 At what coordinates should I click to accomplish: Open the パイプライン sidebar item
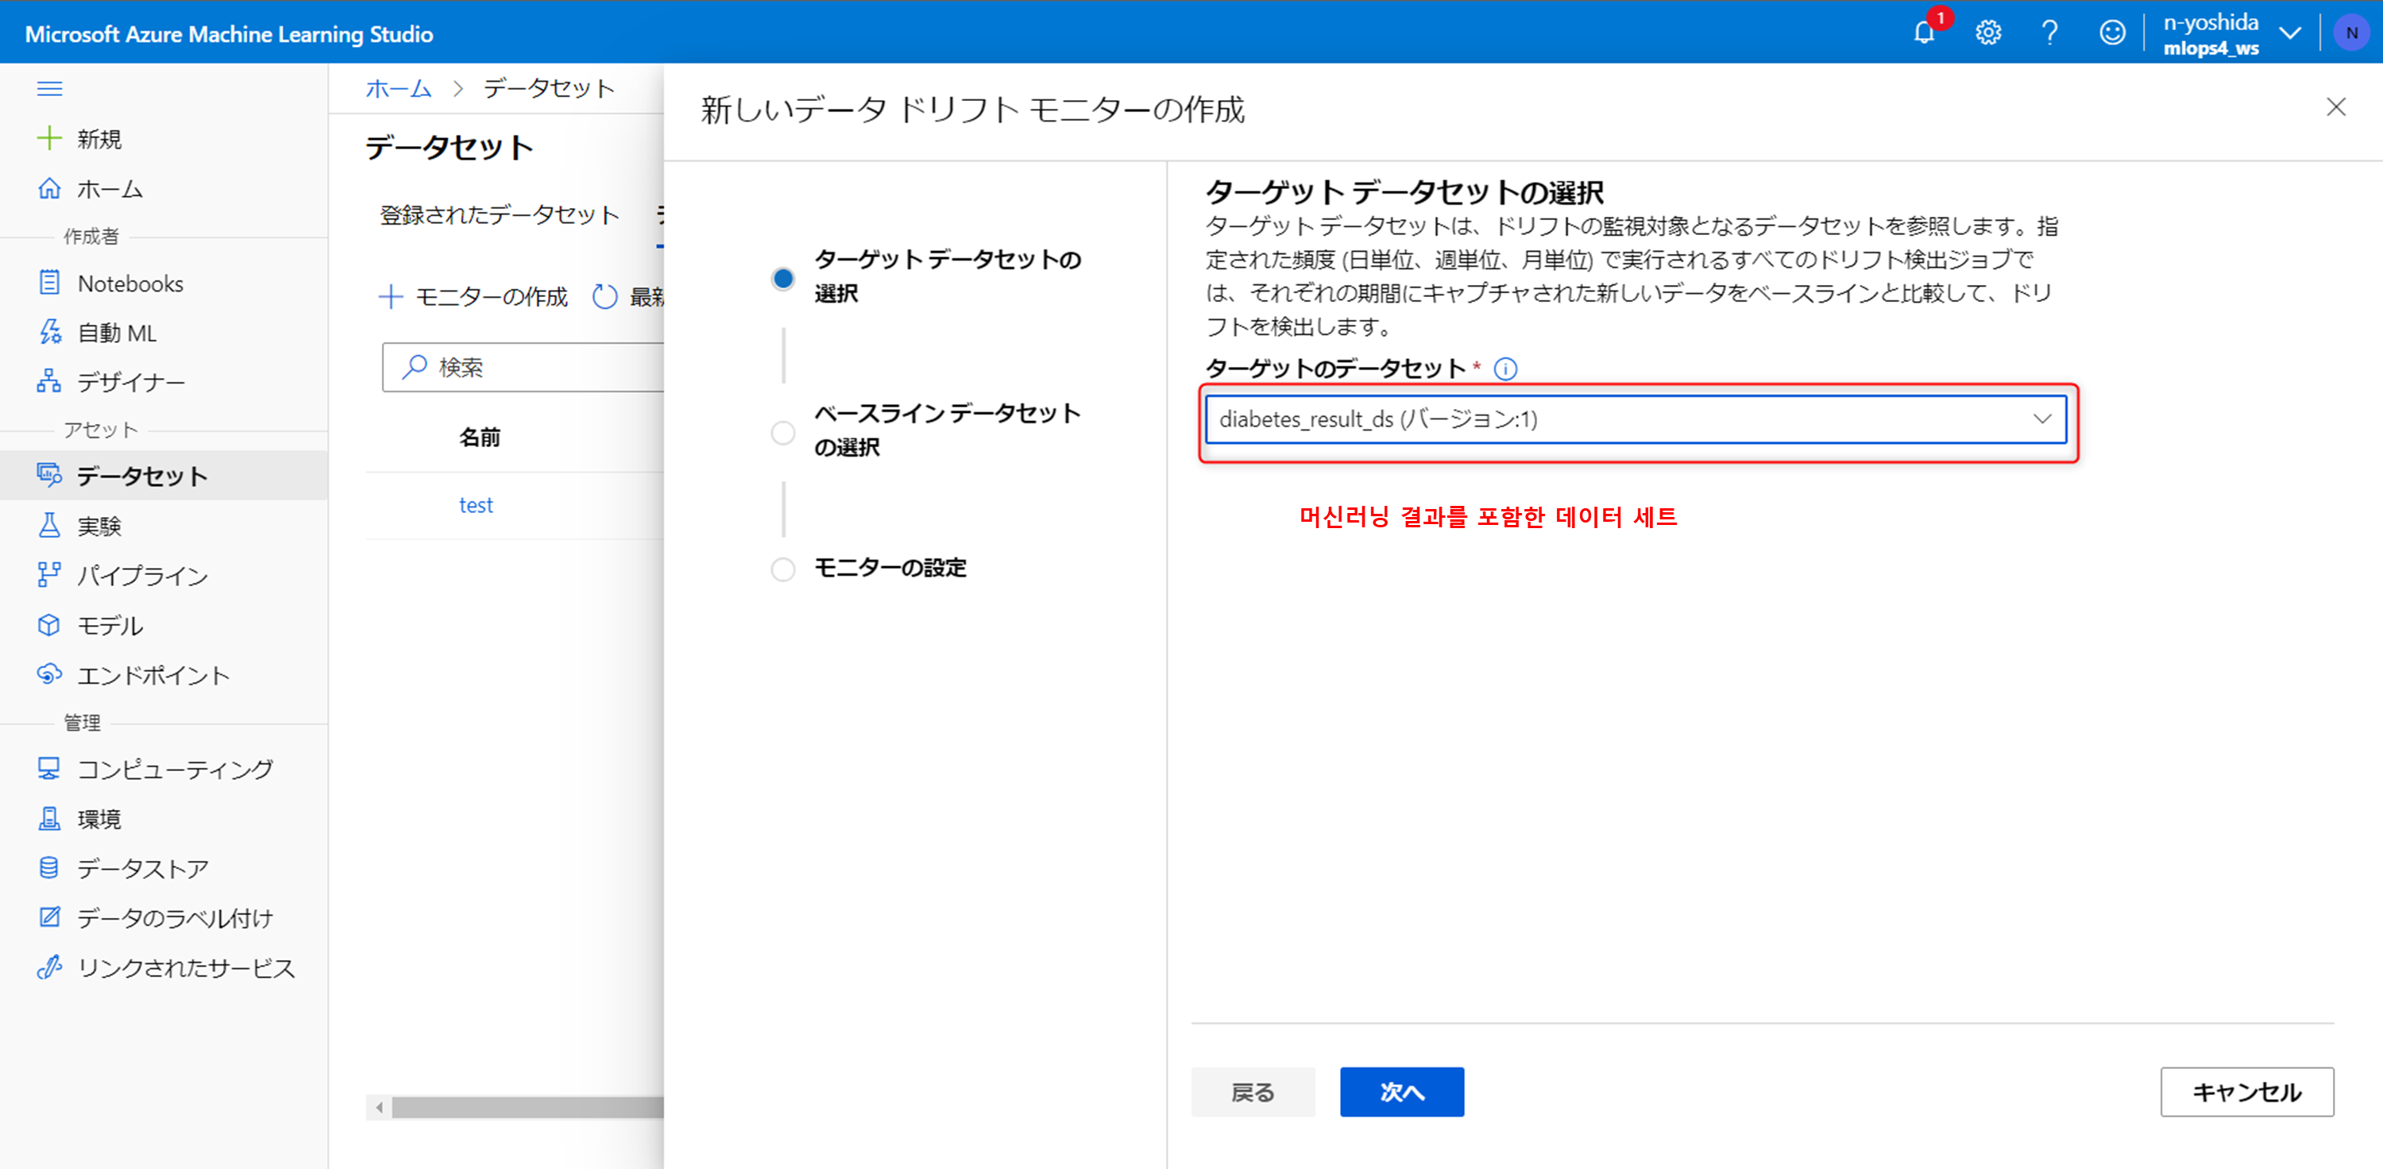click(141, 575)
